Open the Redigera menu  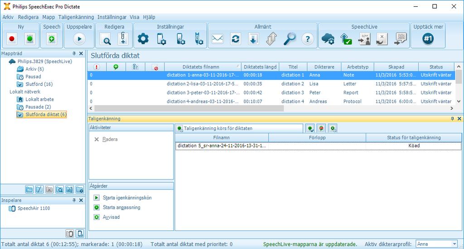pos(28,17)
